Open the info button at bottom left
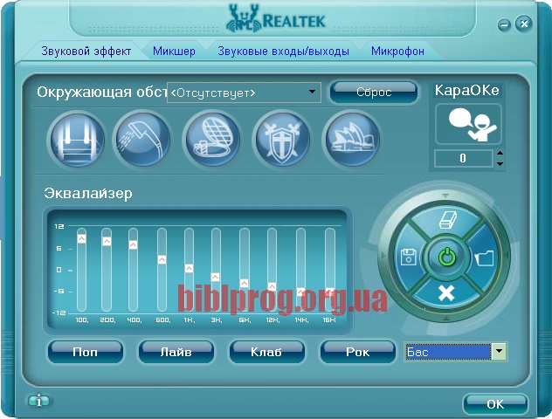552x419 pixels. [38, 402]
